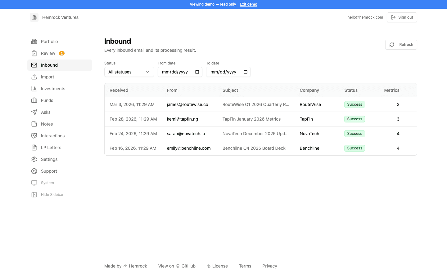447x279 pixels.
Task: Click the Inbound envelope icon
Action: [x=34, y=65]
